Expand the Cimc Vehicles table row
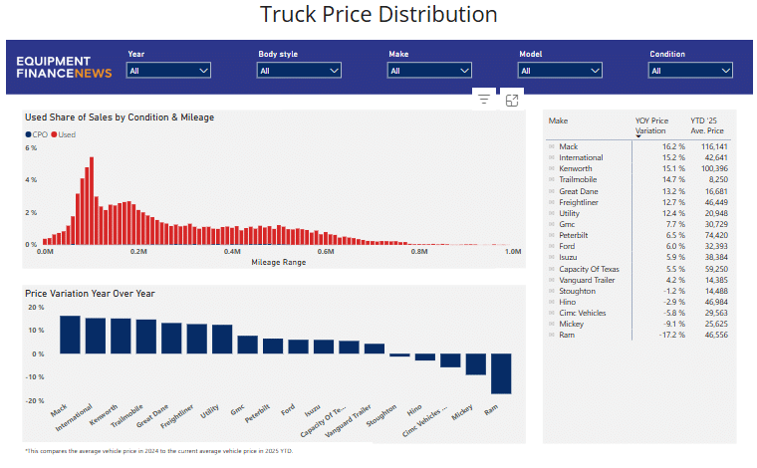 [552, 313]
